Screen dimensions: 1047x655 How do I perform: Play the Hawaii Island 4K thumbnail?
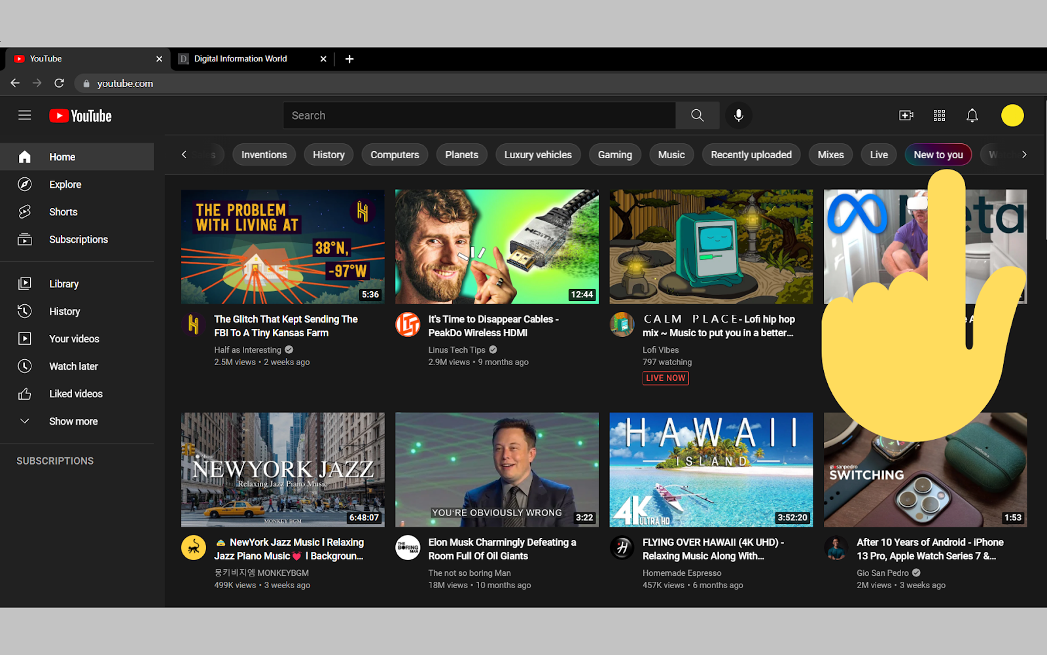click(x=711, y=469)
